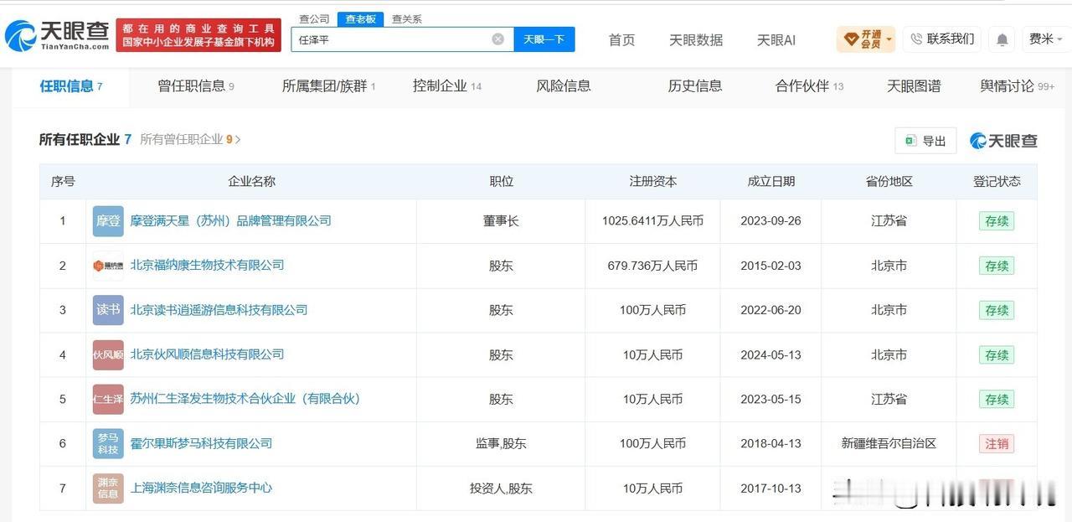Click the 投资人,股东 position cell

(501, 488)
